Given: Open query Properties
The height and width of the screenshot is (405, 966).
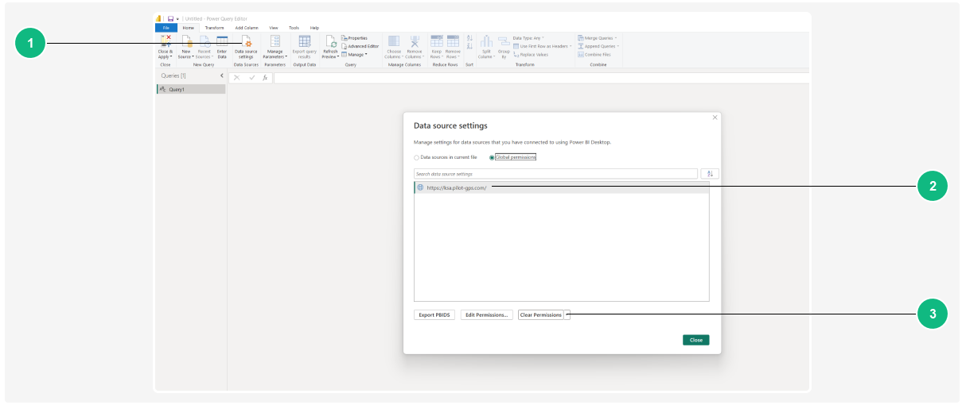Looking at the screenshot, I should point(354,37).
